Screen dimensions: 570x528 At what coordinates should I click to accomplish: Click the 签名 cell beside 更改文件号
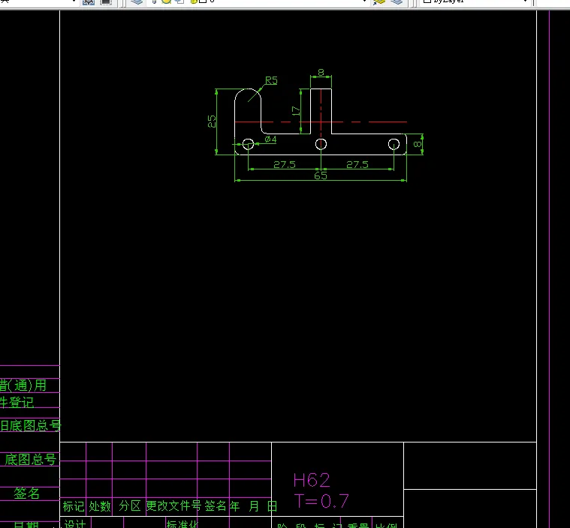(216, 505)
